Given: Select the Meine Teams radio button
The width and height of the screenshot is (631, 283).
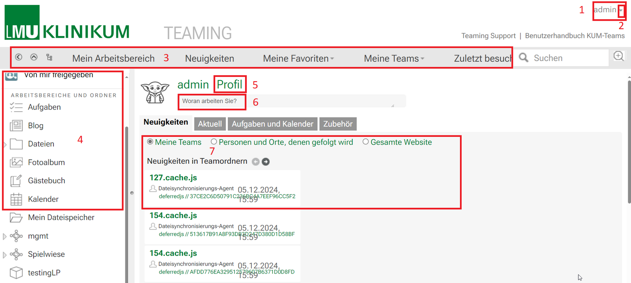Looking at the screenshot, I should click(x=150, y=142).
